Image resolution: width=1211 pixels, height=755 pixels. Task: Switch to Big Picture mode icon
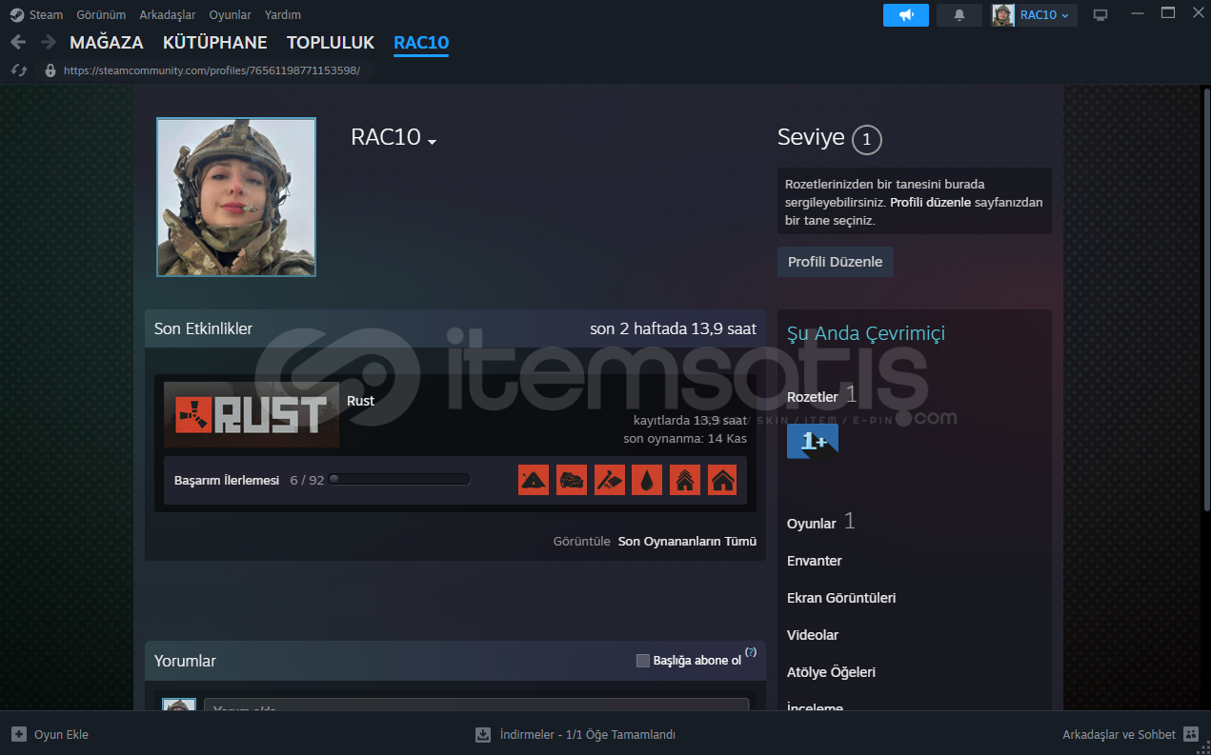point(1100,14)
